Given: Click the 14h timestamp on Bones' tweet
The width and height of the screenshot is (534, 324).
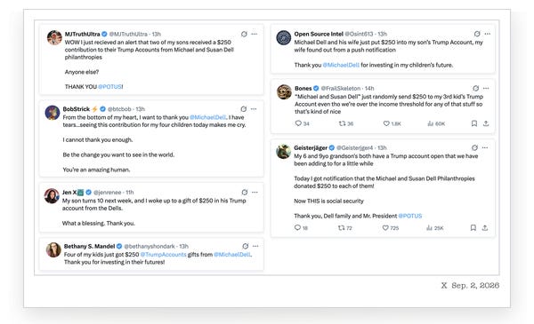Looking at the screenshot, I should click(369, 88).
